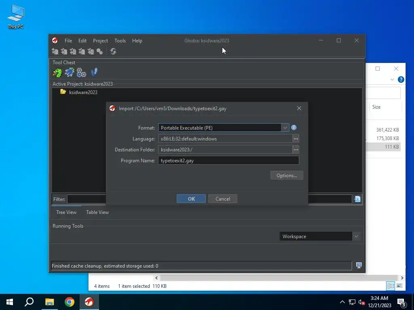Click the Add to Version Control toolbar icon
The image size is (414, 310).
55,51
